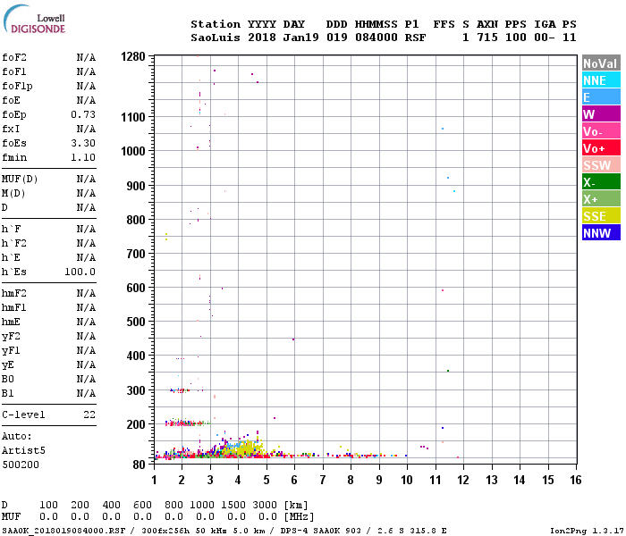Select the SSW salmon legend swatch
The width and height of the screenshot is (626, 536).
(x=601, y=165)
